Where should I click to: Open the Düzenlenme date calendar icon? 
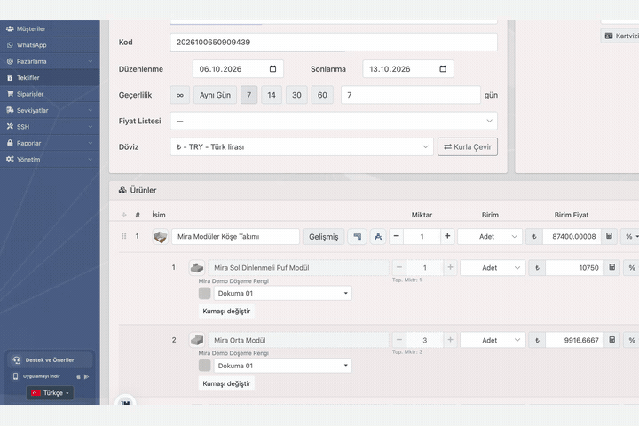tap(273, 69)
